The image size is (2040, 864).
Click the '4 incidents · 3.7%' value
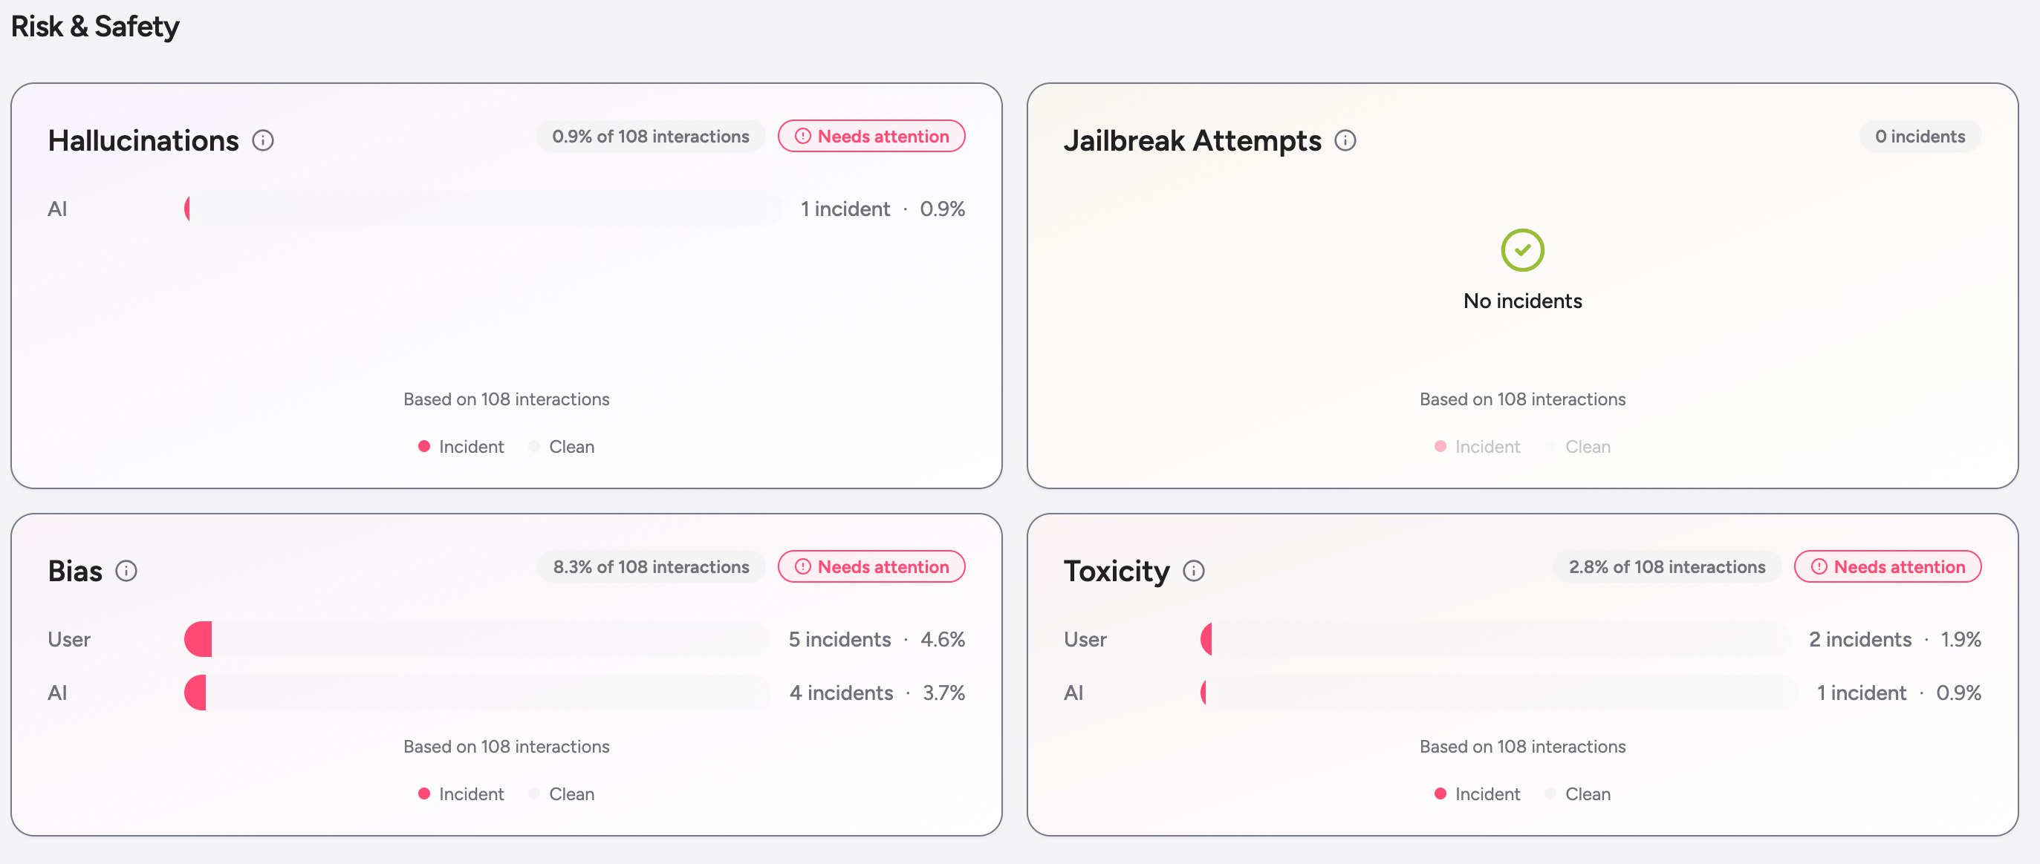coord(877,693)
